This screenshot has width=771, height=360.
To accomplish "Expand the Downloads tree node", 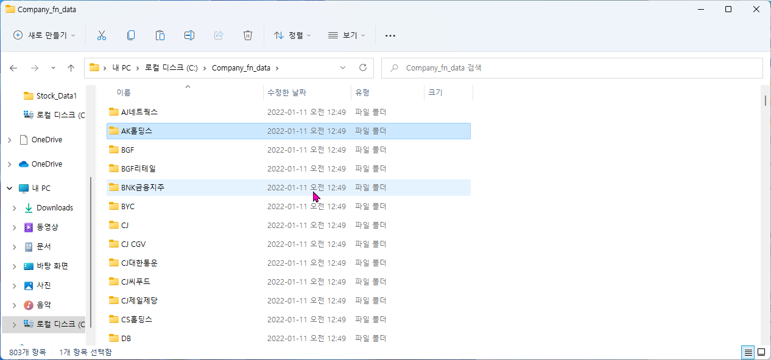I will point(15,208).
